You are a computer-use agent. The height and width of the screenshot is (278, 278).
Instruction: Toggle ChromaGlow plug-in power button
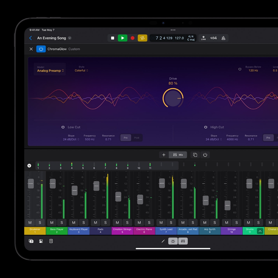(x=41, y=49)
